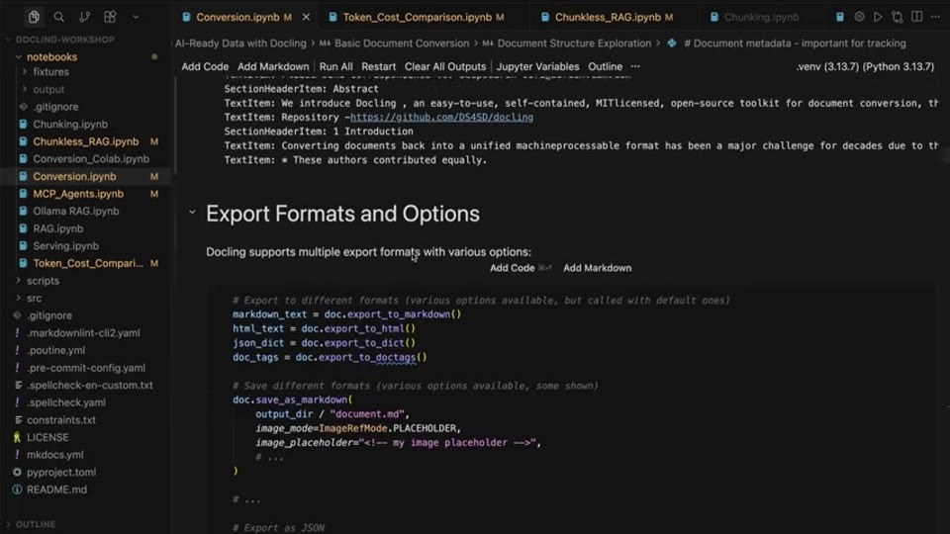
Task: Click 'Basic Document Conversion' breadcrumb
Action: pos(401,43)
